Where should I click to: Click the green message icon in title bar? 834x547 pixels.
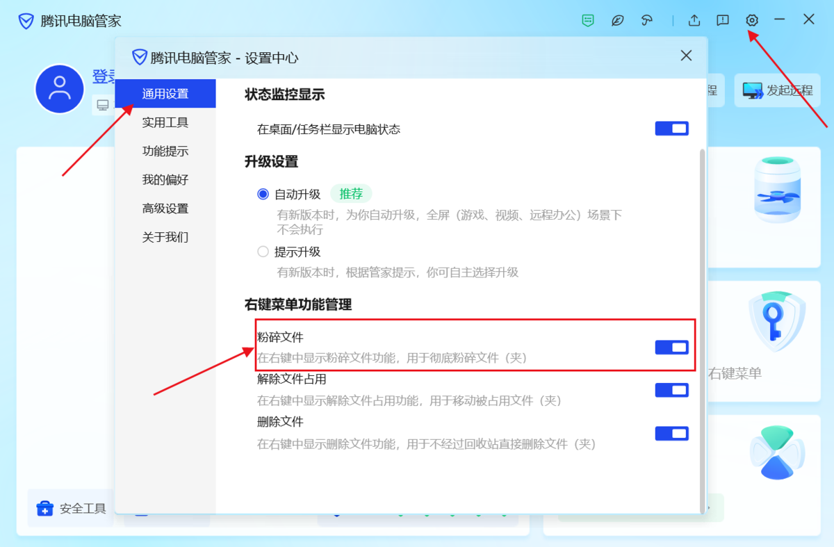click(x=588, y=20)
